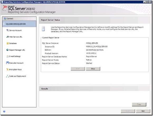Screen dimensions: 153x116
Task: Click the Report Server Mode label
Action: tap(50, 60)
